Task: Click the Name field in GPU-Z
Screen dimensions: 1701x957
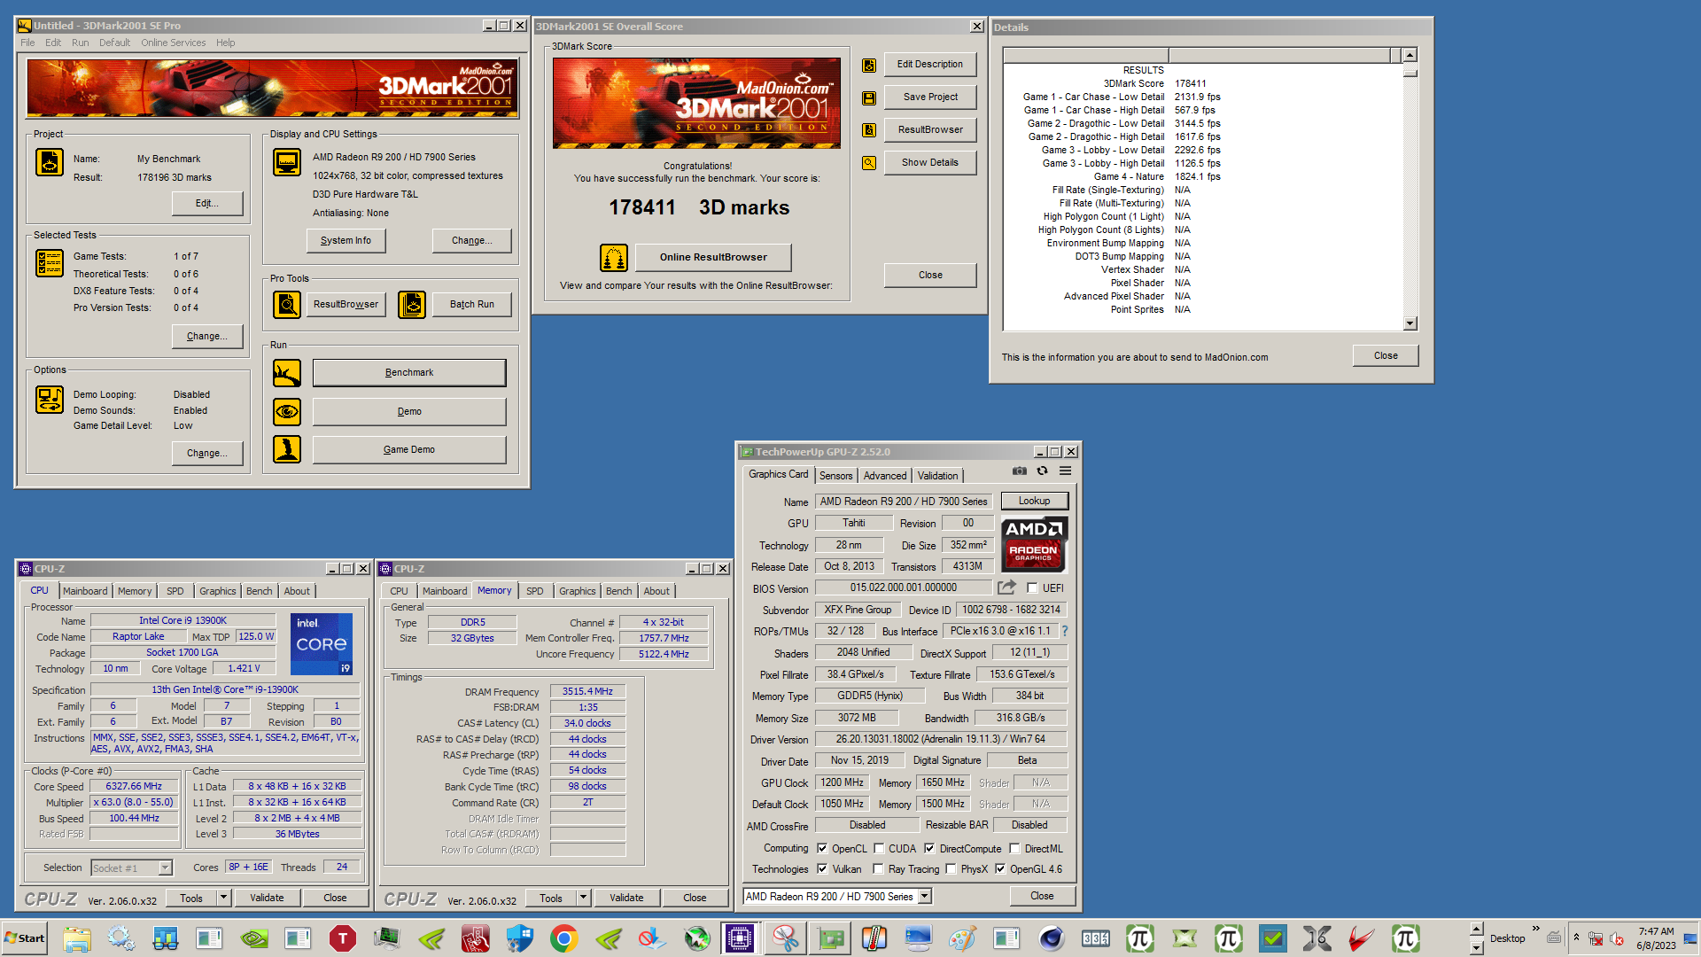Action: click(x=904, y=502)
